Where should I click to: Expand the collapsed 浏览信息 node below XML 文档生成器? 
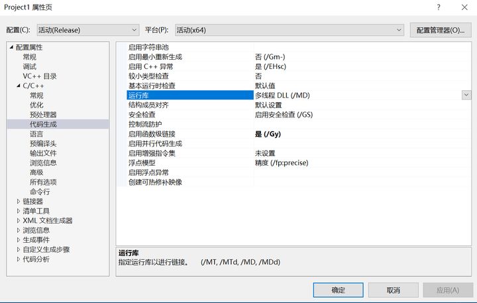tap(19, 230)
